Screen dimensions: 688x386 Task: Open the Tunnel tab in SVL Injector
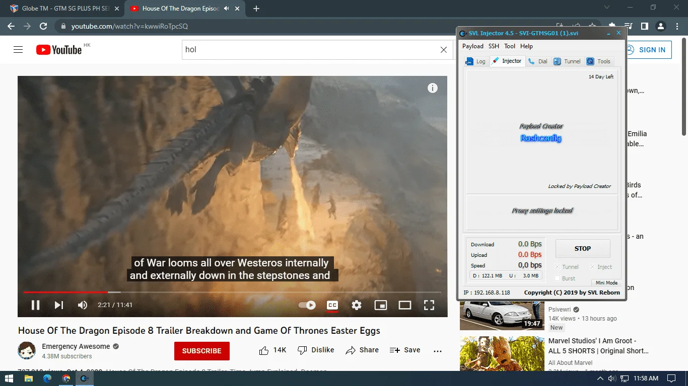point(567,61)
